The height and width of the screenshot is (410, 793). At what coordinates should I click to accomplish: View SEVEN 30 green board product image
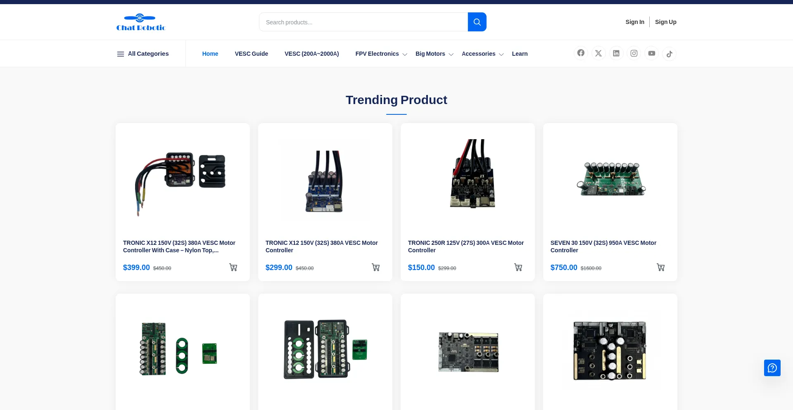611,179
